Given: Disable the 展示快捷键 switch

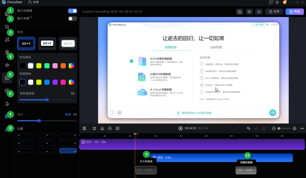Looking at the screenshot, I should 73,11.
